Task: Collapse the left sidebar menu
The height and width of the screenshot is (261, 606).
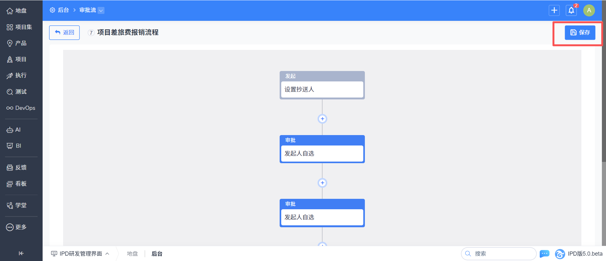Action: [21, 253]
